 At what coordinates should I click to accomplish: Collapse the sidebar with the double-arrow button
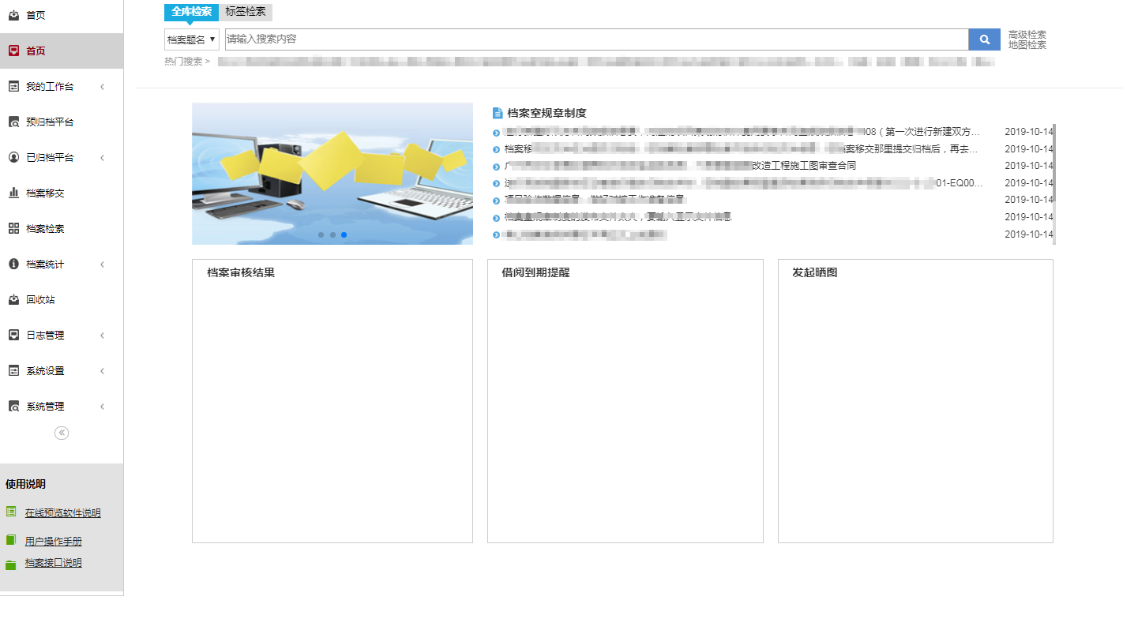click(62, 433)
